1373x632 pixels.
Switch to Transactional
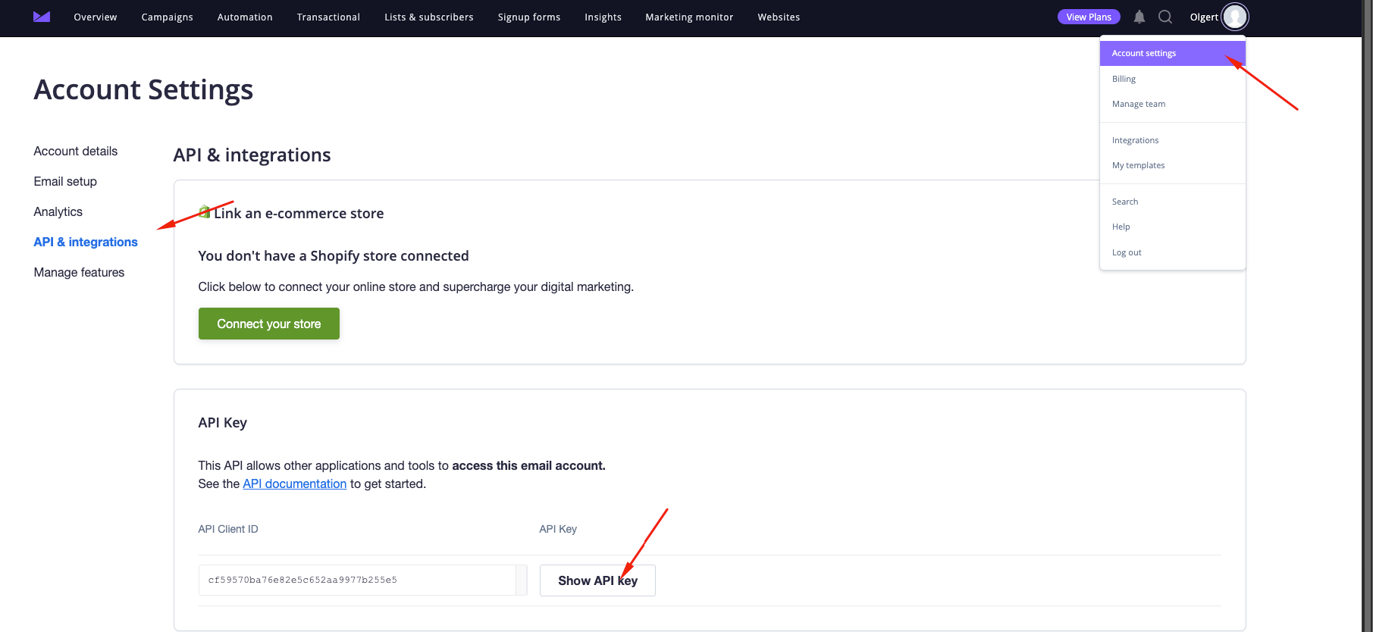(328, 17)
